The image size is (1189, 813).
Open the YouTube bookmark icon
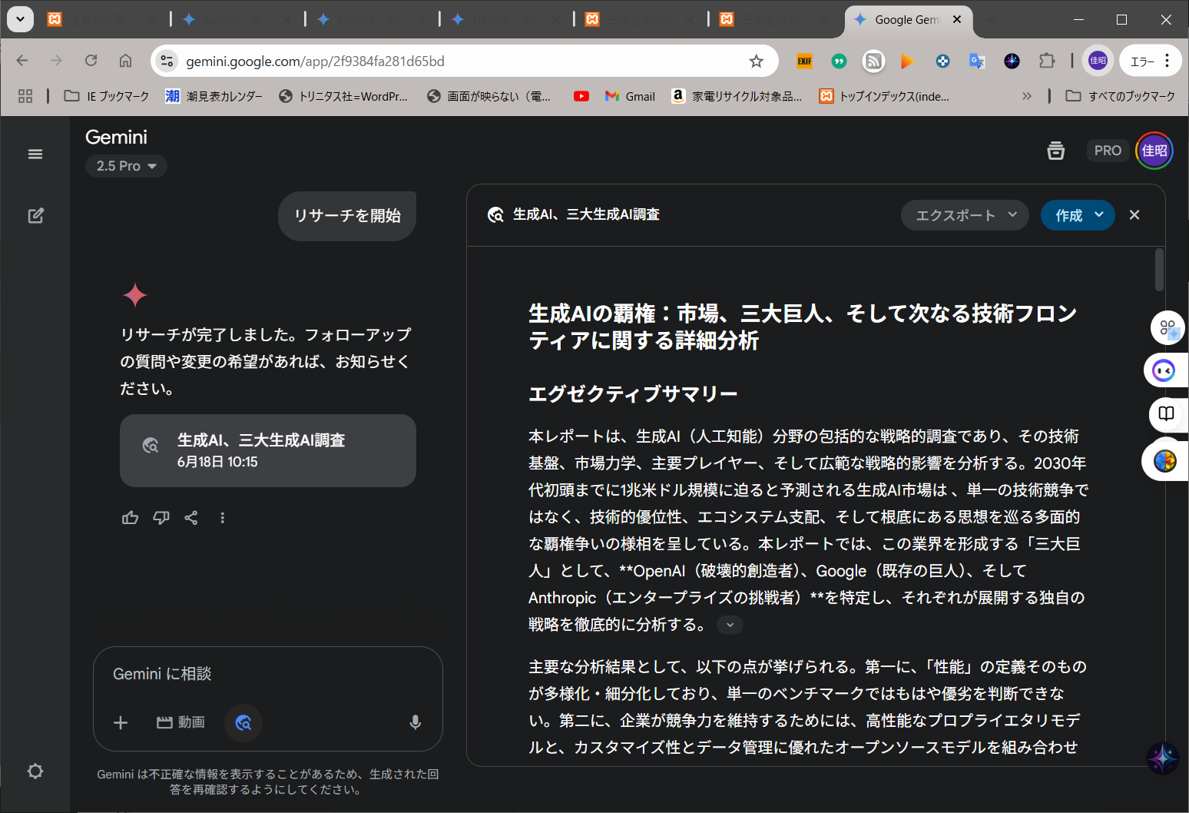click(x=581, y=96)
